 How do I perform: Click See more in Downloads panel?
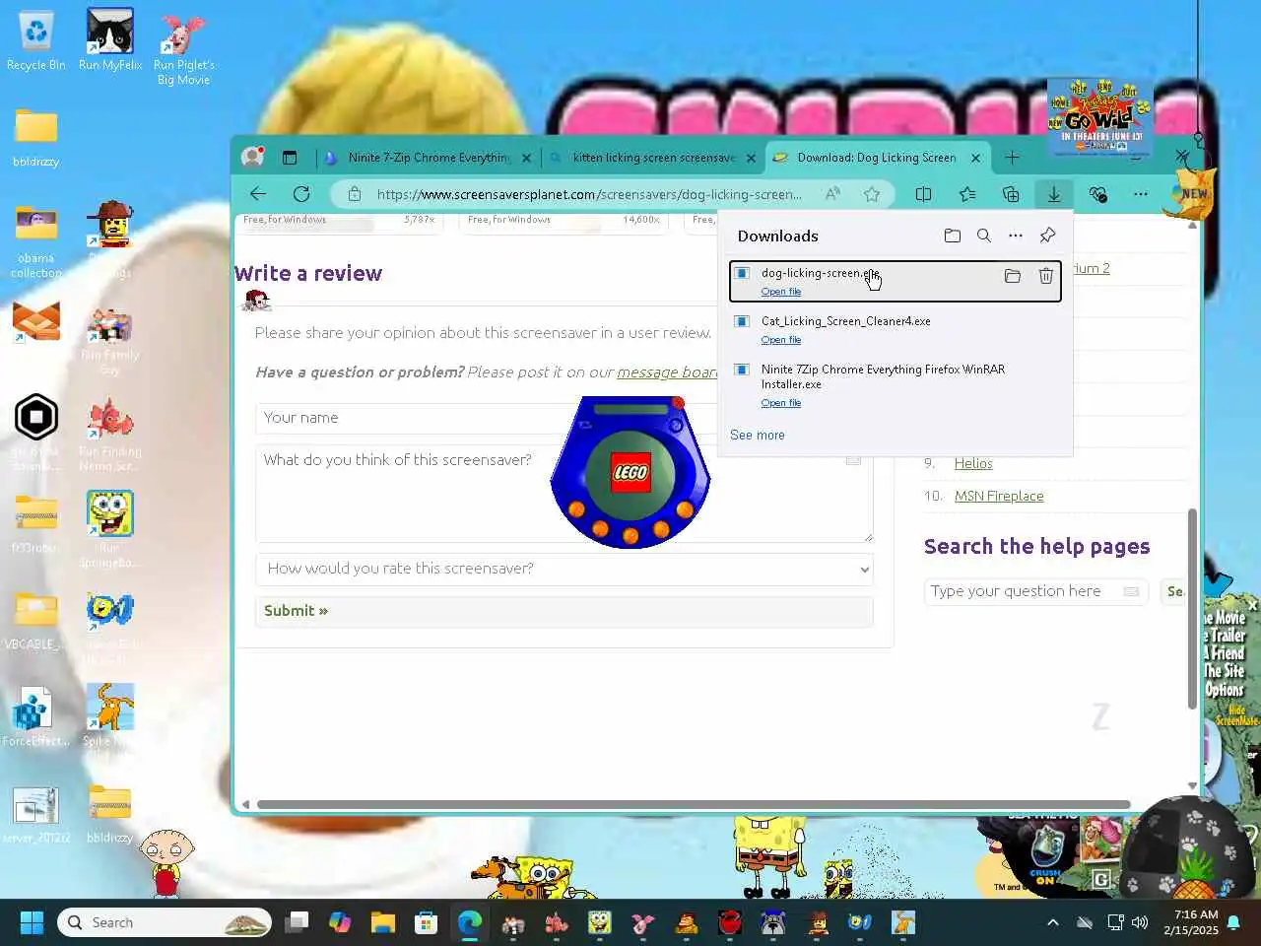point(758,435)
